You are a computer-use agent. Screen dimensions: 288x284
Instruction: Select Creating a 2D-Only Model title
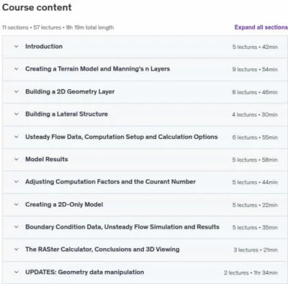point(64,204)
